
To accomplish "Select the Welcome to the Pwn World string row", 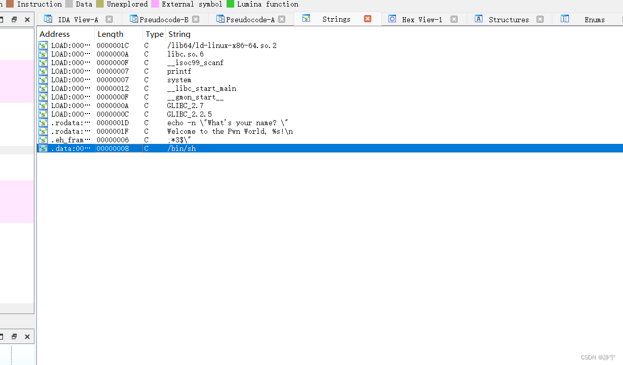I will [228, 131].
